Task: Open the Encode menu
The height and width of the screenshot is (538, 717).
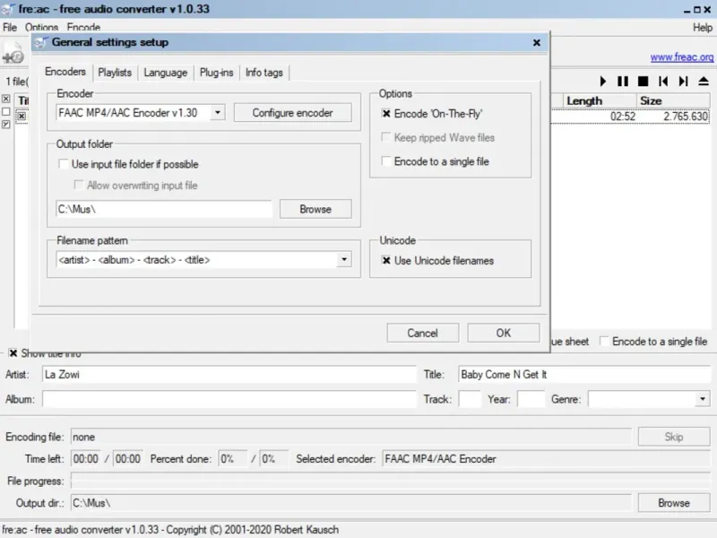Action: pos(83,28)
